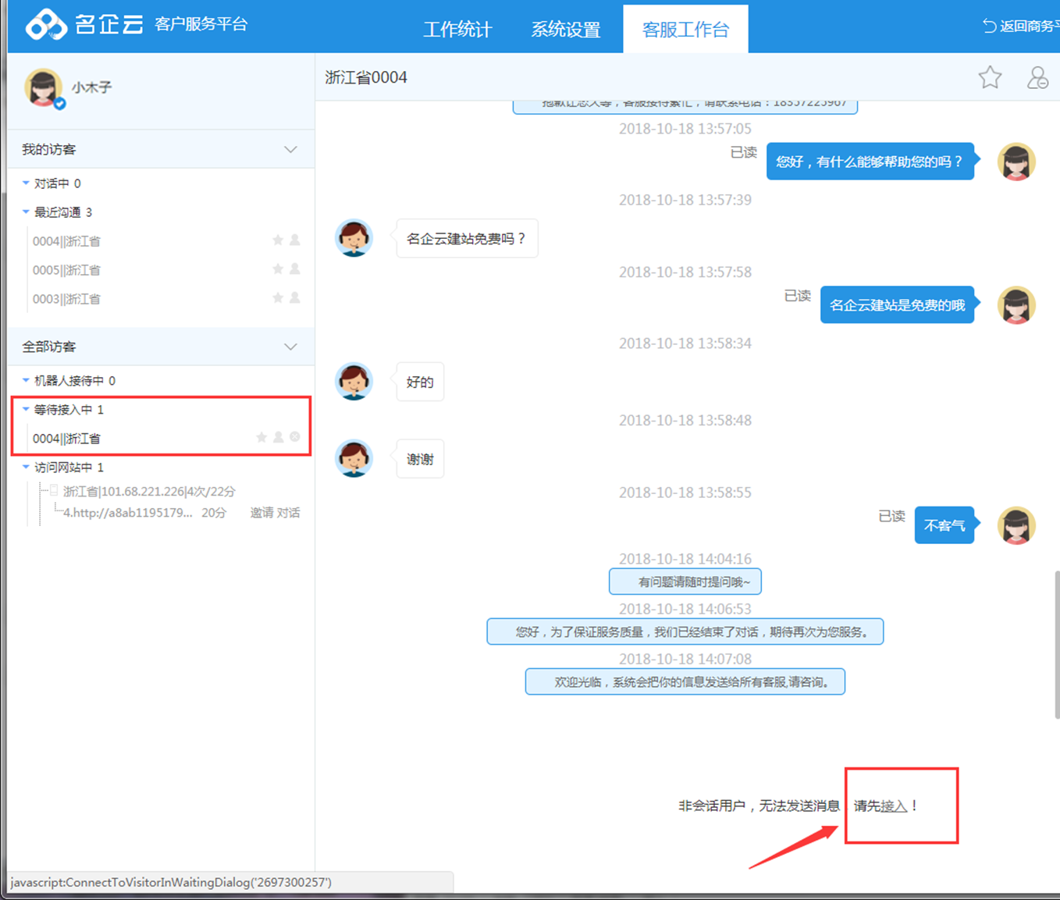This screenshot has height=900, width=1060.
Task: Click the 名企云 logo icon
Action: [x=46, y=25]
